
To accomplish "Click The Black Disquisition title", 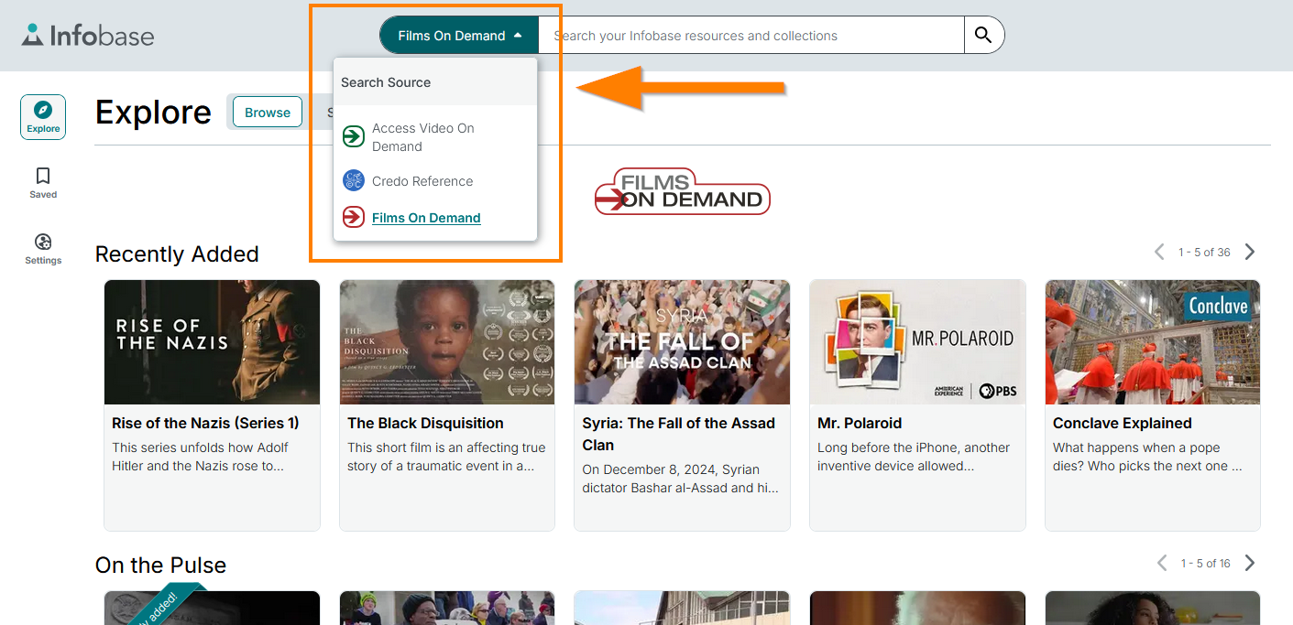I will coord(425,423).
